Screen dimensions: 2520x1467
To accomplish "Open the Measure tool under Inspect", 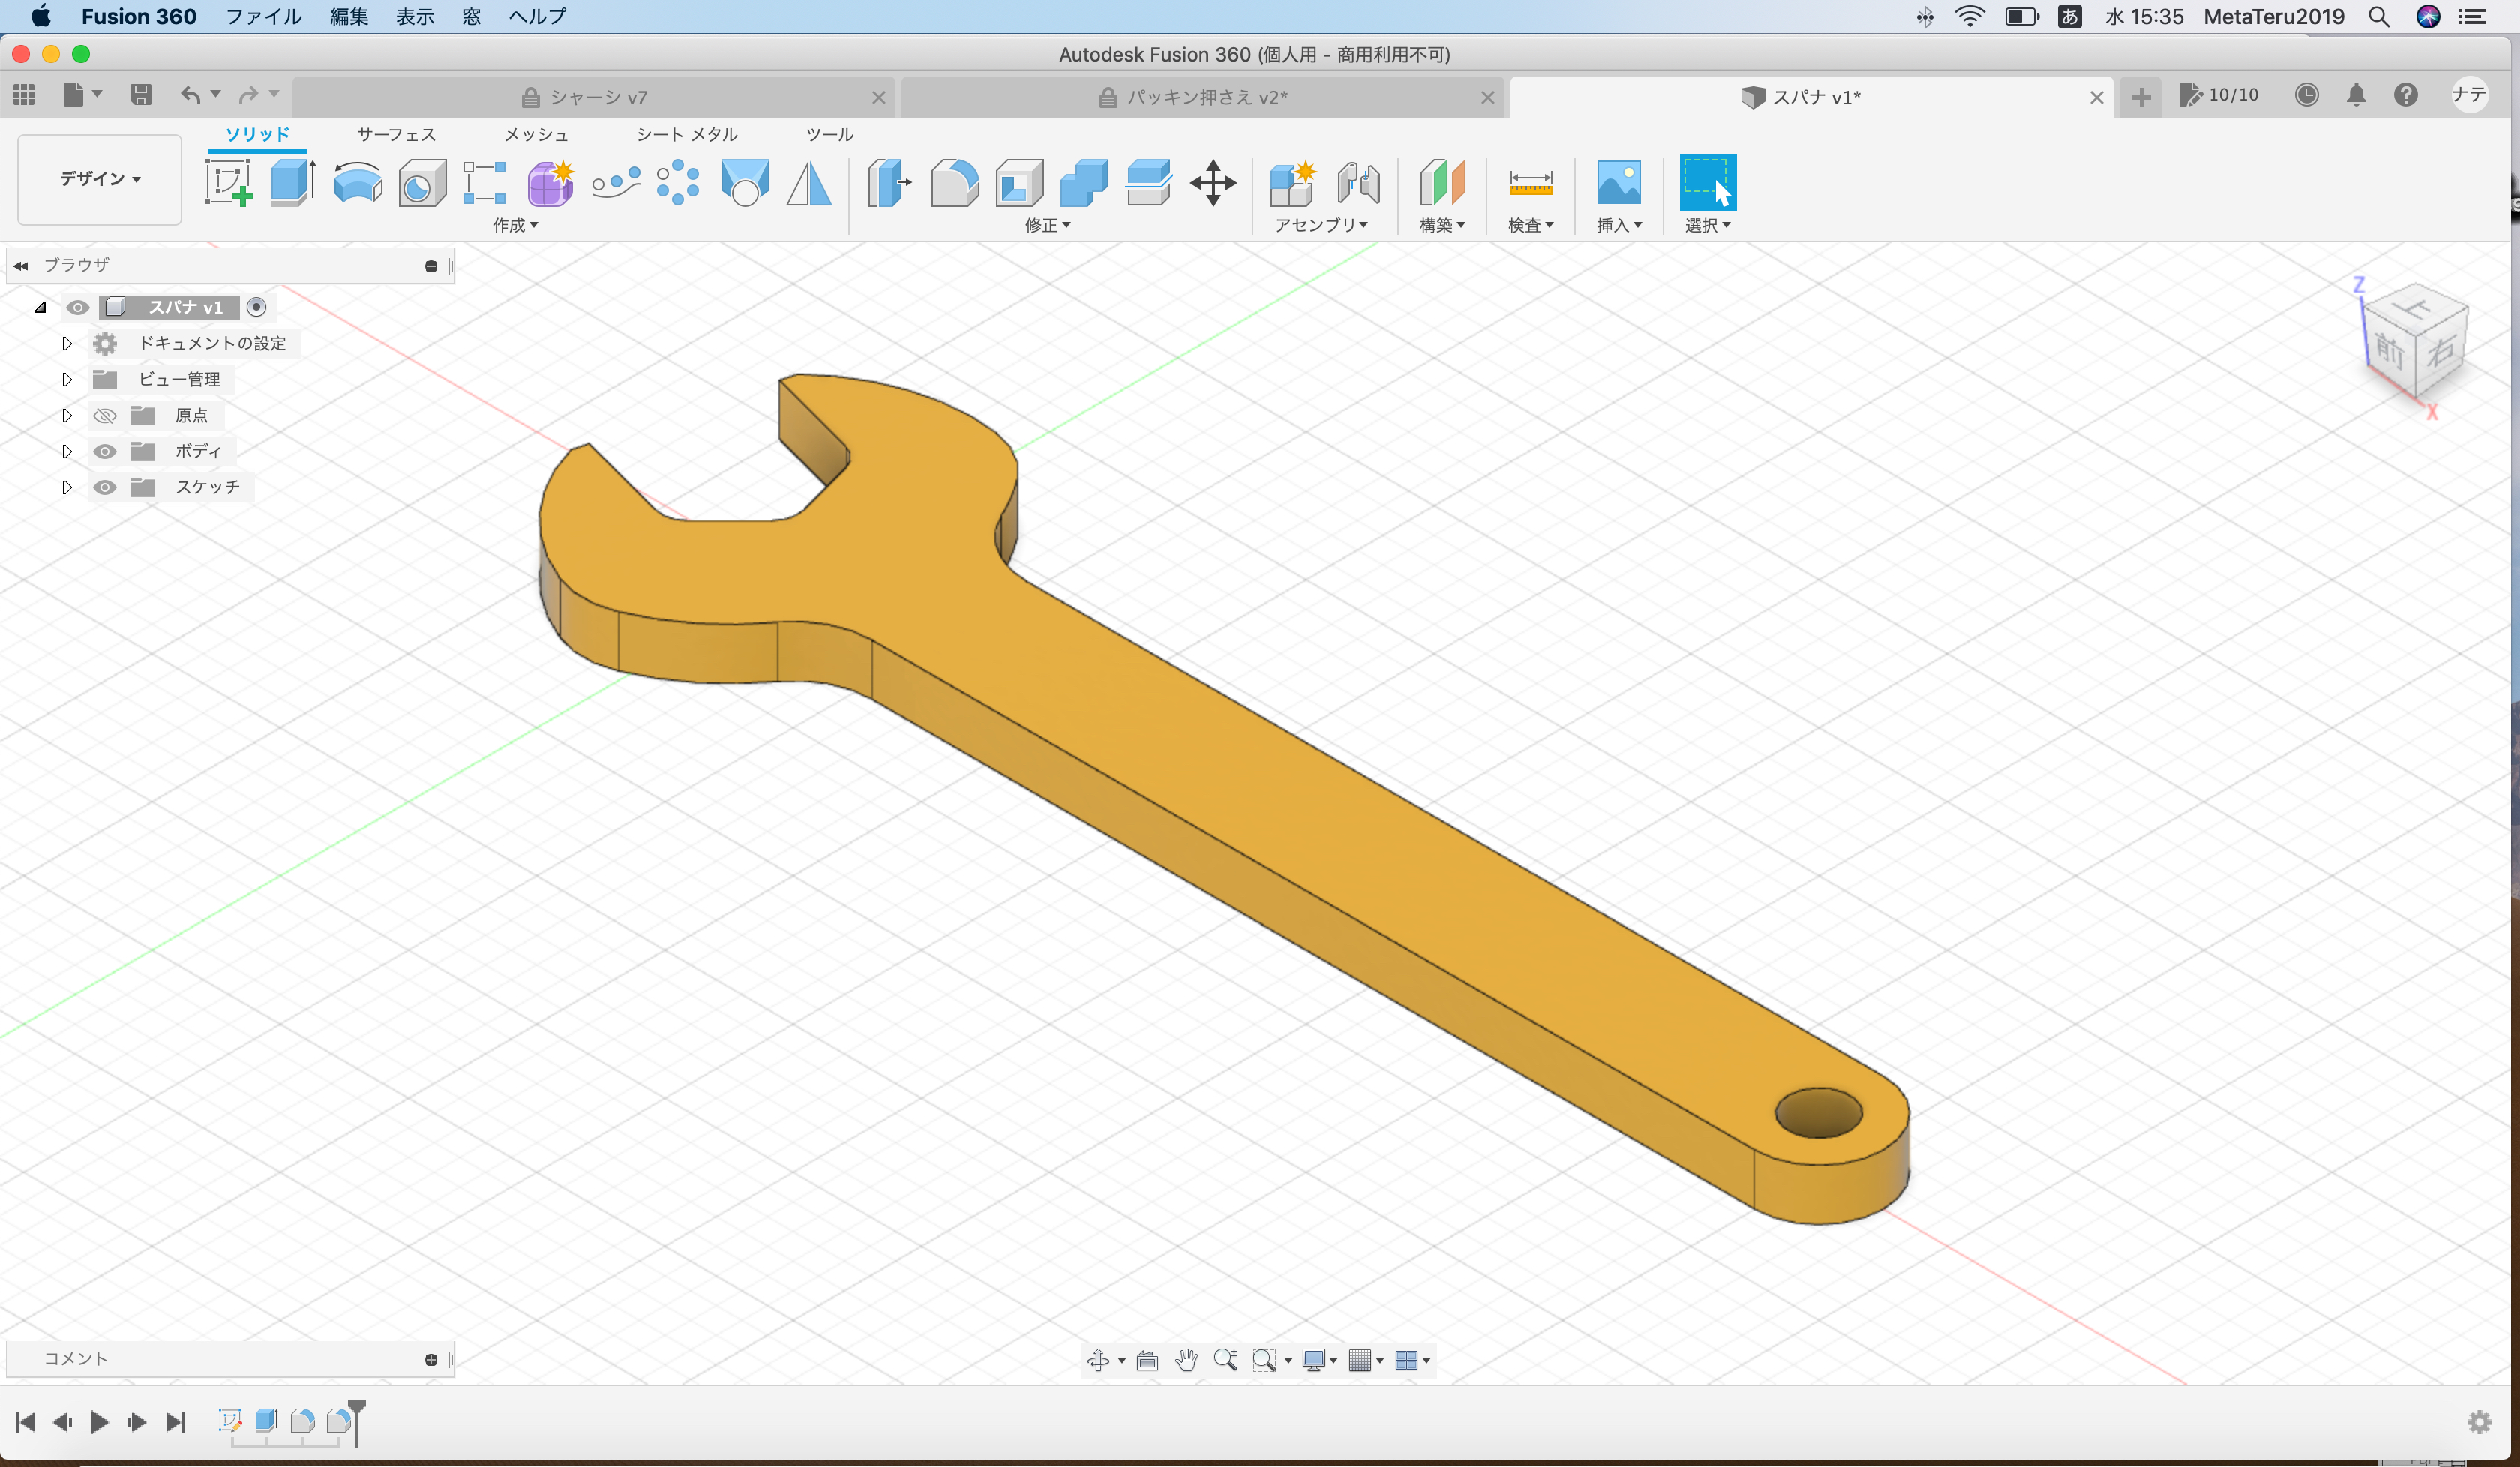I will 1530,183.
